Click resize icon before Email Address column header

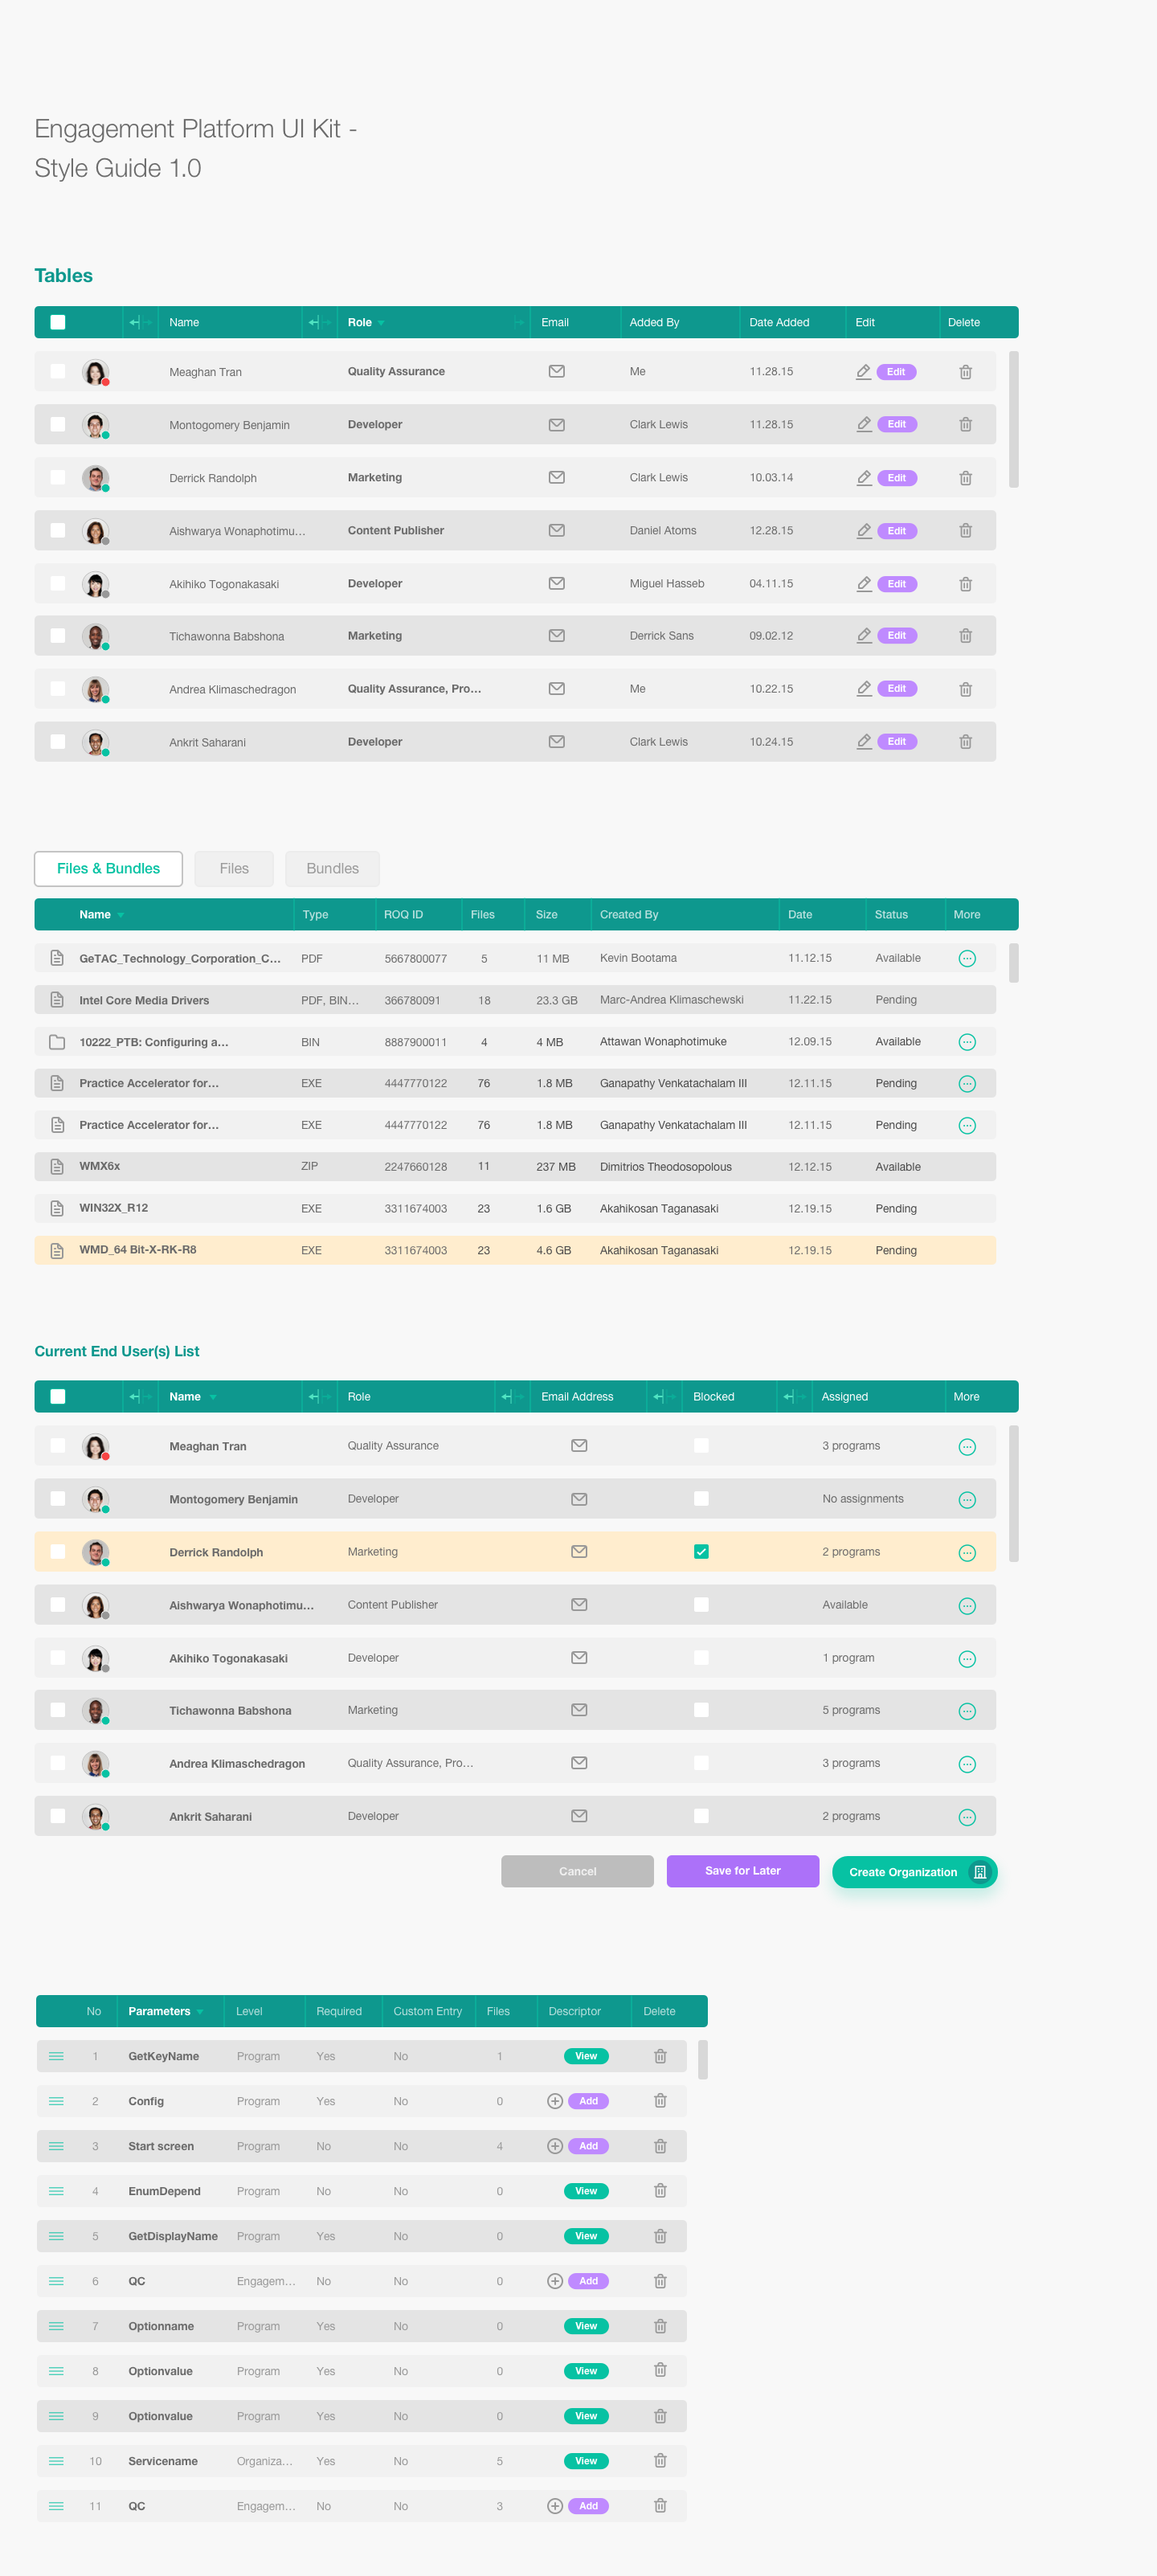pyautogui.click(x=512, y=1396)
